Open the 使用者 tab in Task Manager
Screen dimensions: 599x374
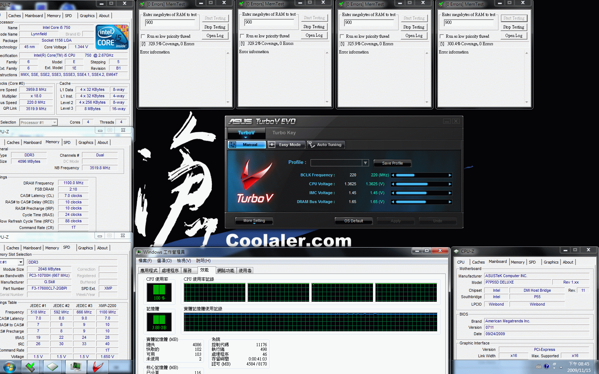tap(245, 271)
